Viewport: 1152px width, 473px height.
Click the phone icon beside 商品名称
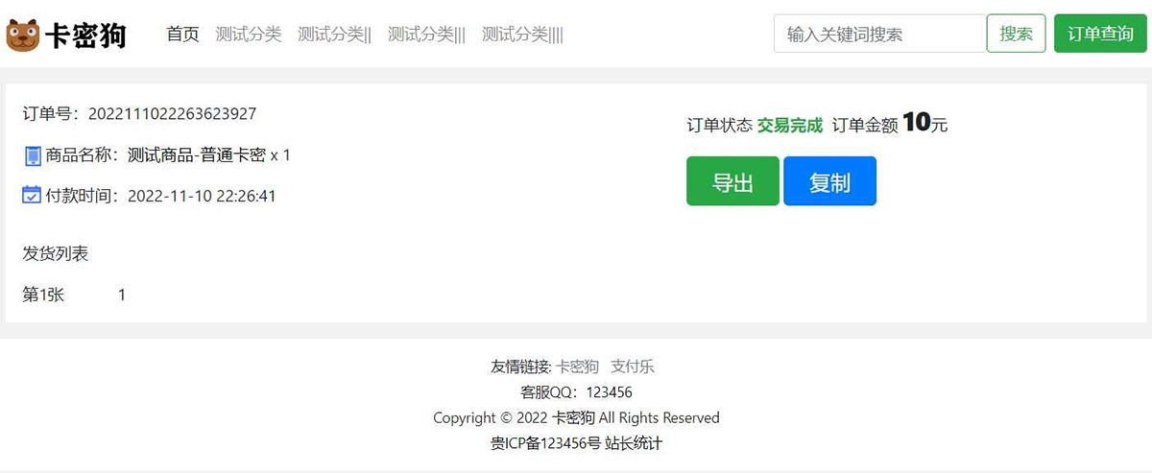(x=33, y=155)
